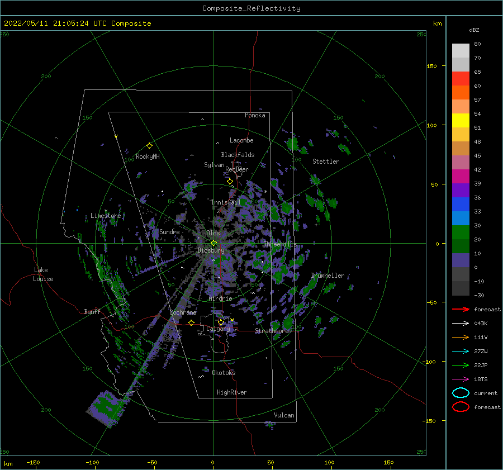This screenshot has width=503, height=470.
Task: Click the Innisfail label
Action: [x=226, y=202]
